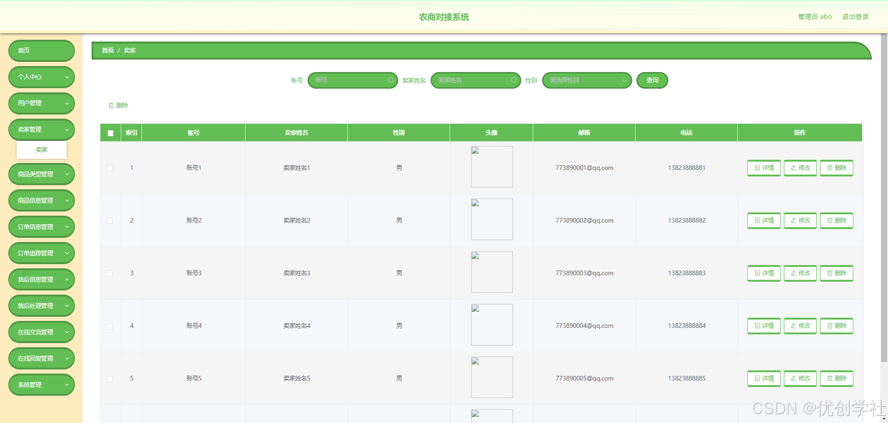Open 详情 for 账号2 row
Screen dimensions: 888x423
[764, 221]
